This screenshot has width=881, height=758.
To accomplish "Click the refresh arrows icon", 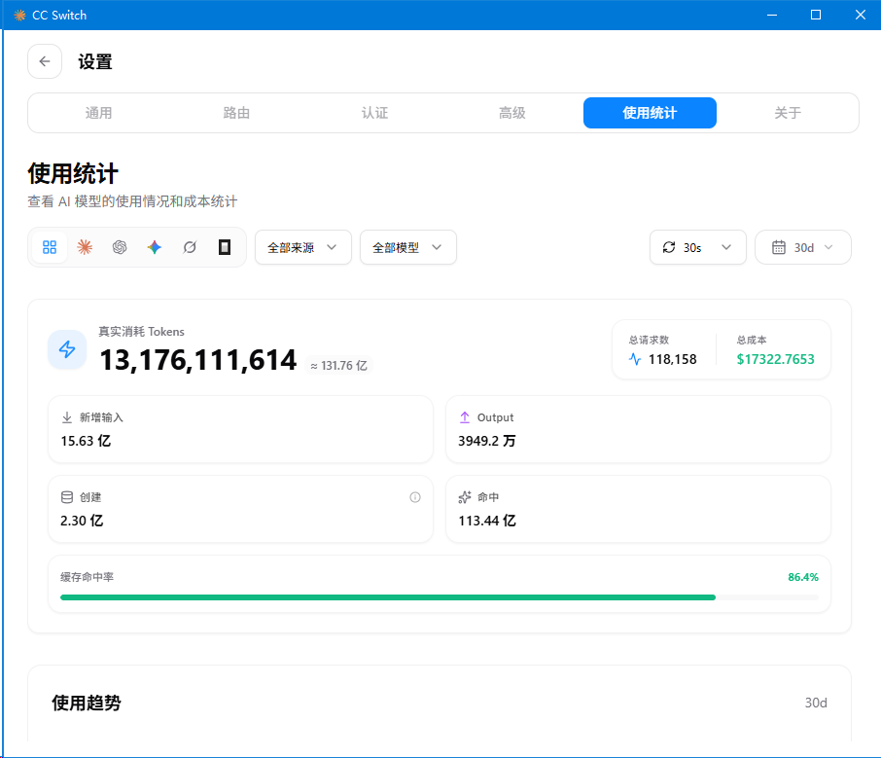I will click(669, 247).
